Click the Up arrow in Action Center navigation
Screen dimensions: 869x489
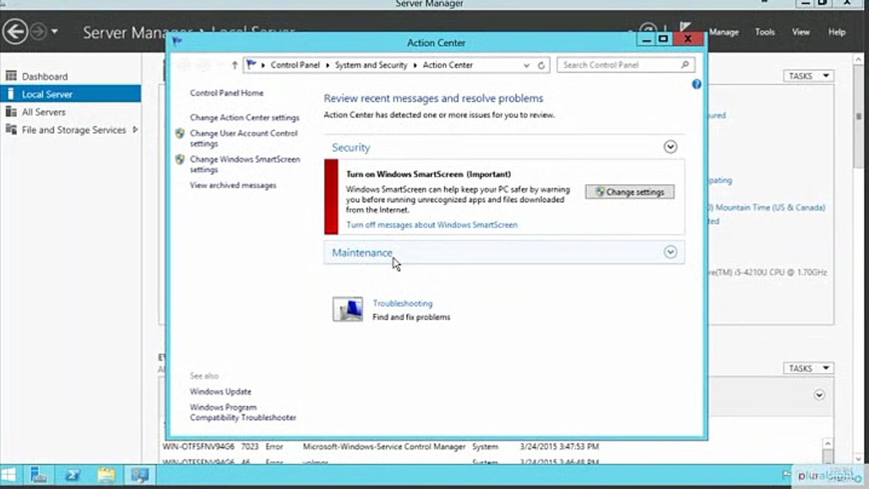(234, 65)
